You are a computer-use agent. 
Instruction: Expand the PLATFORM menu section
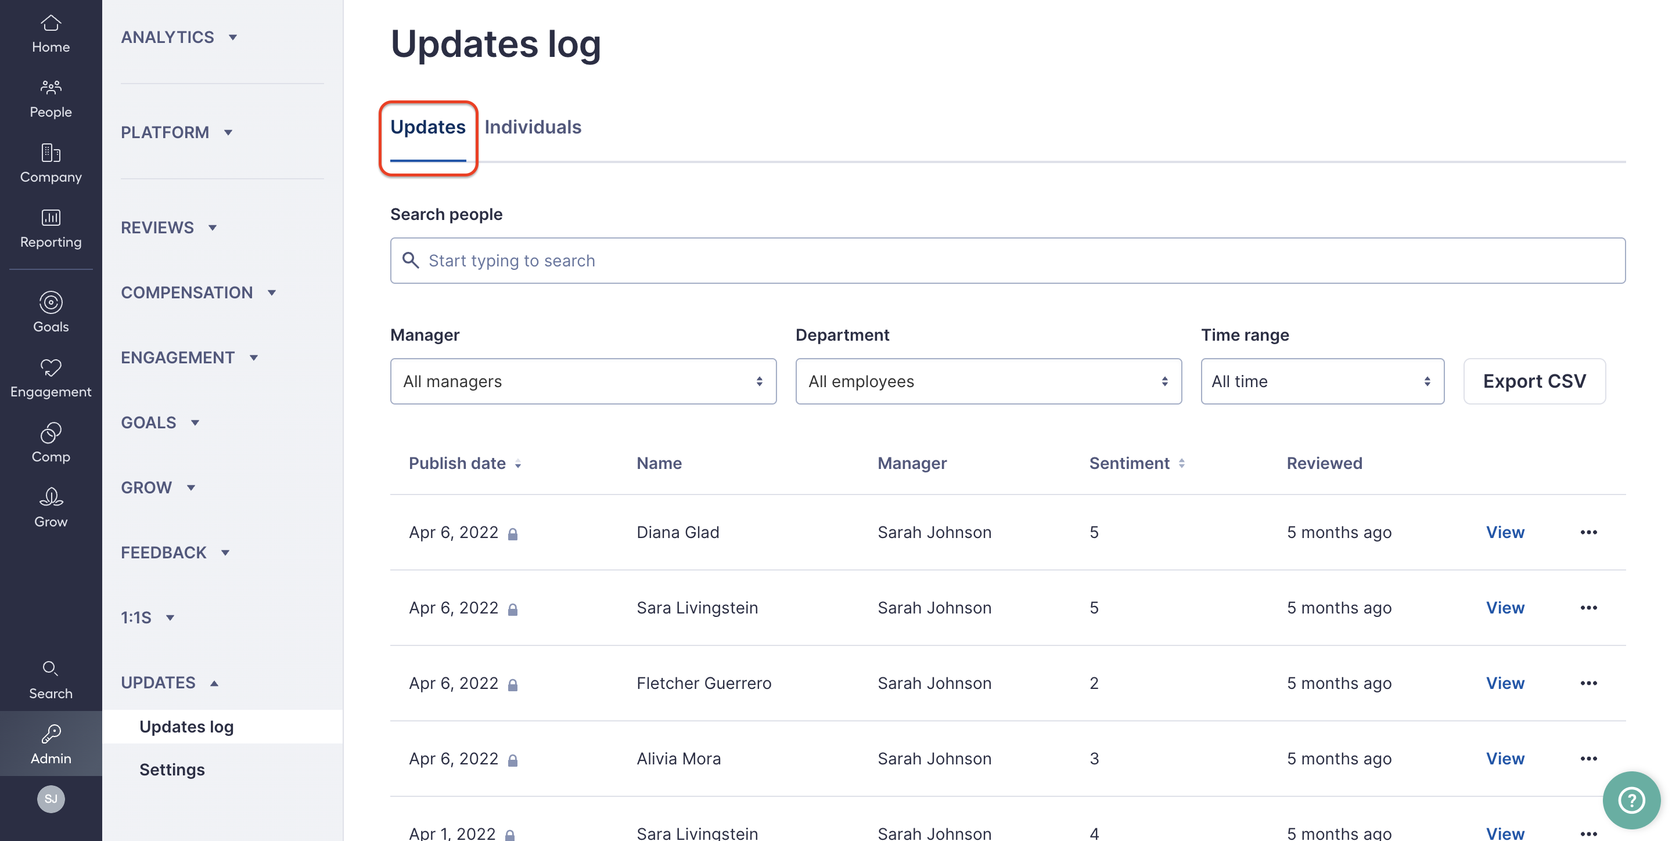tap(177, 132)
